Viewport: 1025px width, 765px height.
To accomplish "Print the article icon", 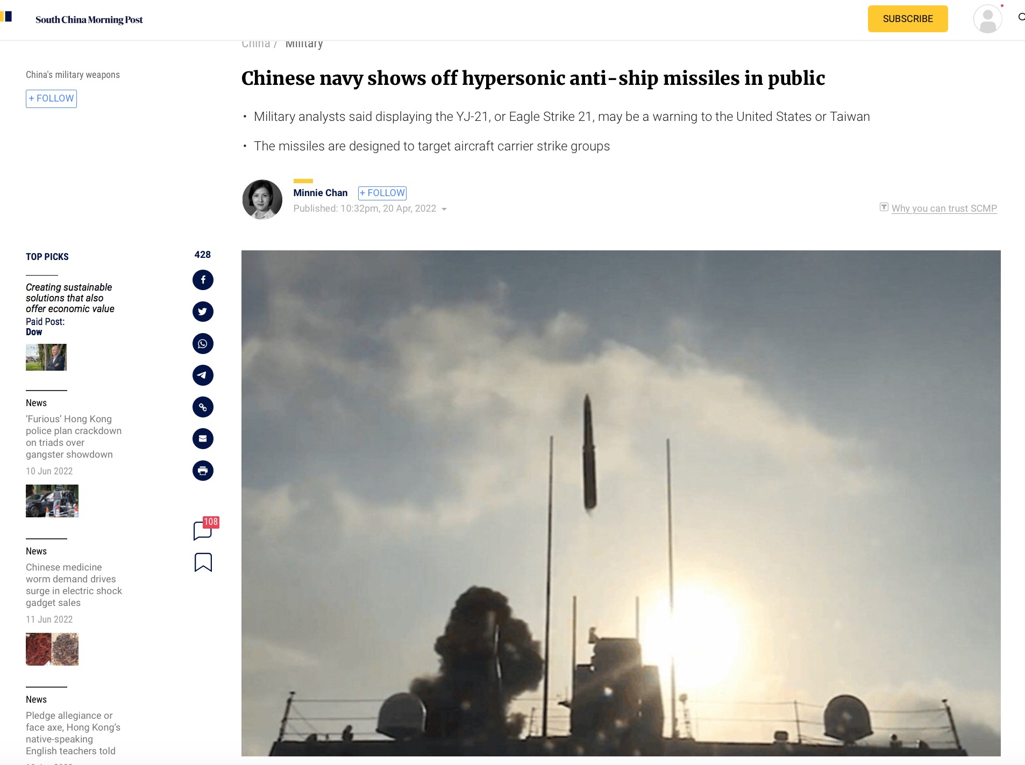I will coord(203,471).
